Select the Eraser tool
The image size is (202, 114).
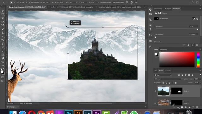point(3,36)
